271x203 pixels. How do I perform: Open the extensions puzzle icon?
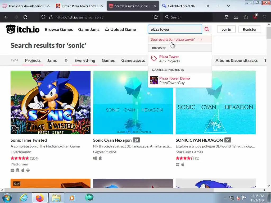(246, 17)
